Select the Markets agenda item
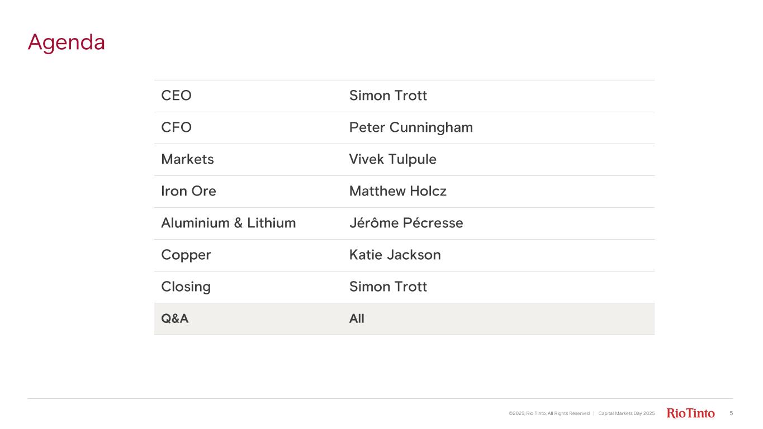The height and width of the screenshot is (429, 763). (187, 159)
